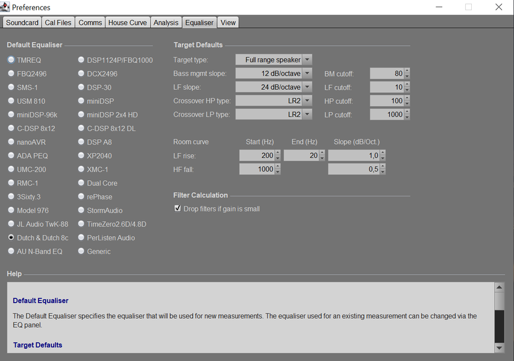This screenshot has height=361, width=514.
Task: Select Dutch & Dutch 8c radio button
Action: coord(11,237)
